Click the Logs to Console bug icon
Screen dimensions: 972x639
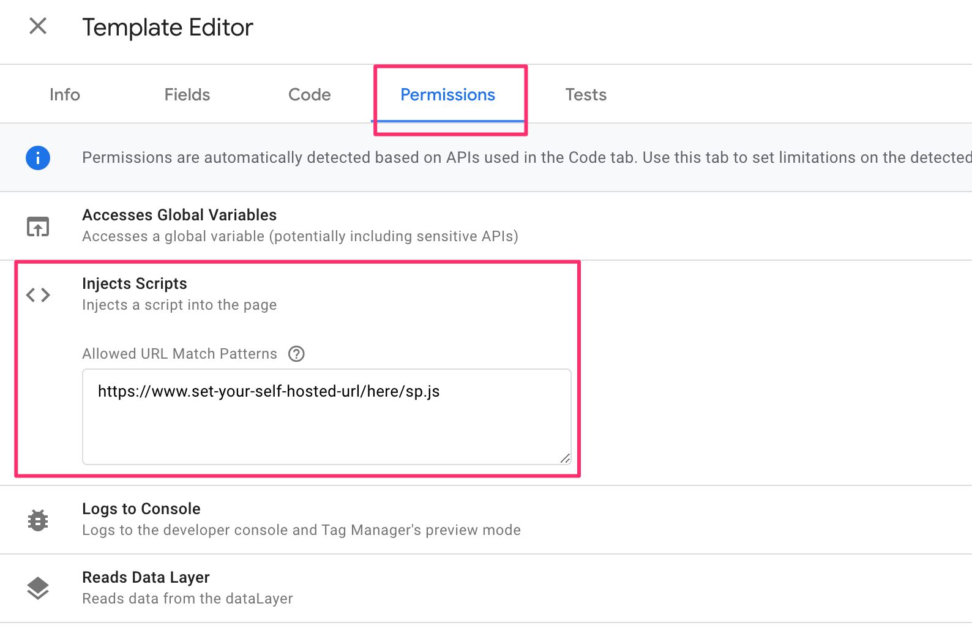click(x=38, y=520)
